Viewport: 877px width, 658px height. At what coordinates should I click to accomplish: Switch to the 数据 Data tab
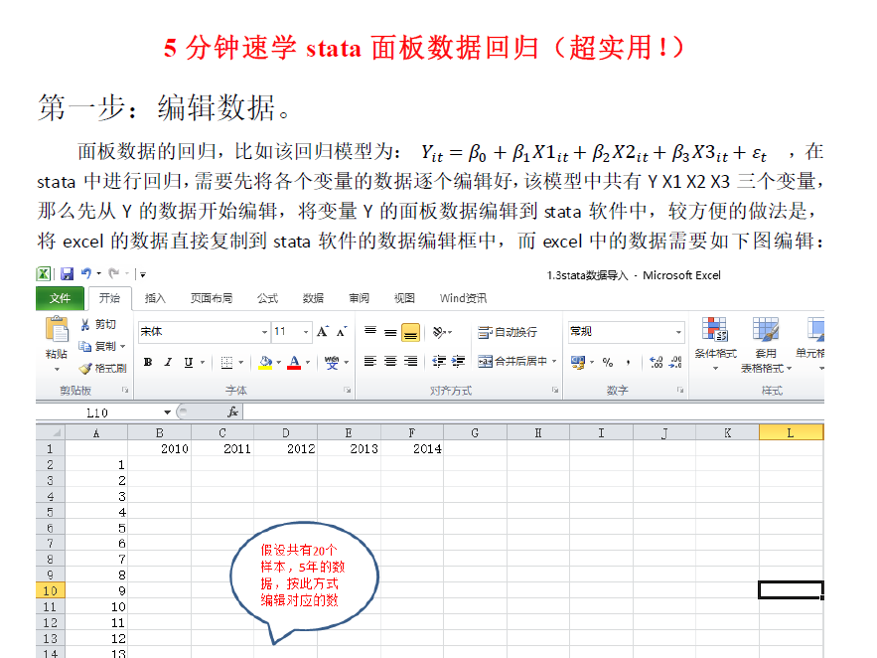313,298
